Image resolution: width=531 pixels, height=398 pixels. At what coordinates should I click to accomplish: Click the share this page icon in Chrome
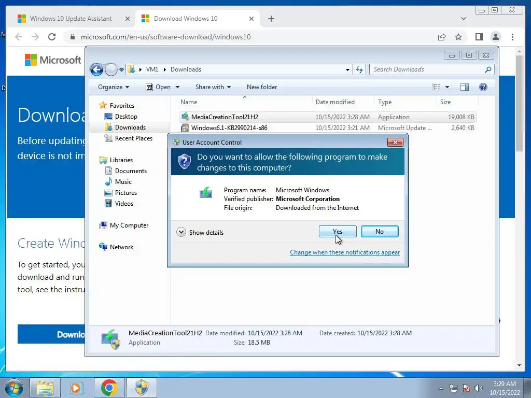click(442, 37)
